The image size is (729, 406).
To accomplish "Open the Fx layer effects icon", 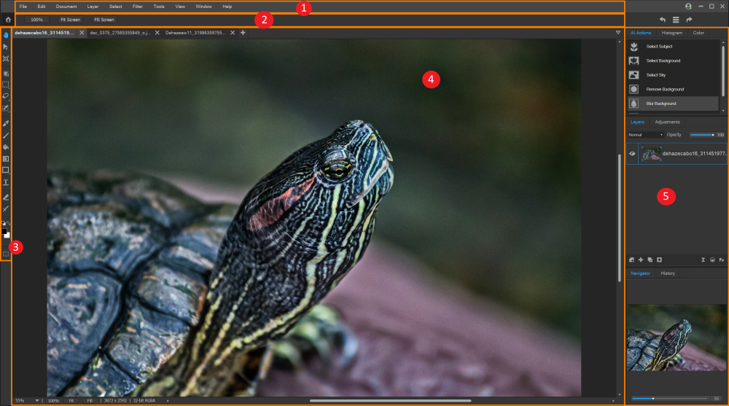I will coord(721,259).
